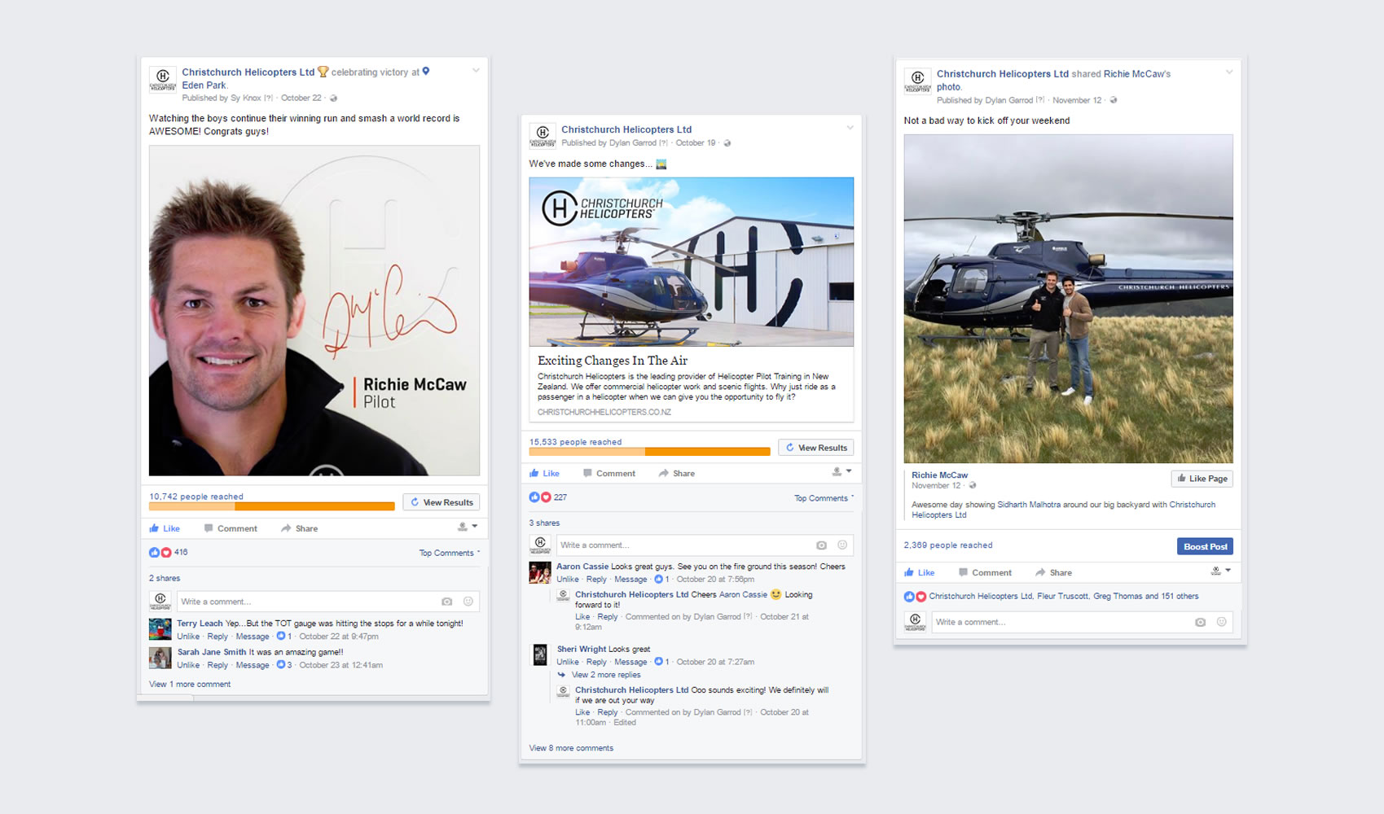Share the 'Not a bad way' weekend post
The image size is (1384, 814).
(1053, 572)
